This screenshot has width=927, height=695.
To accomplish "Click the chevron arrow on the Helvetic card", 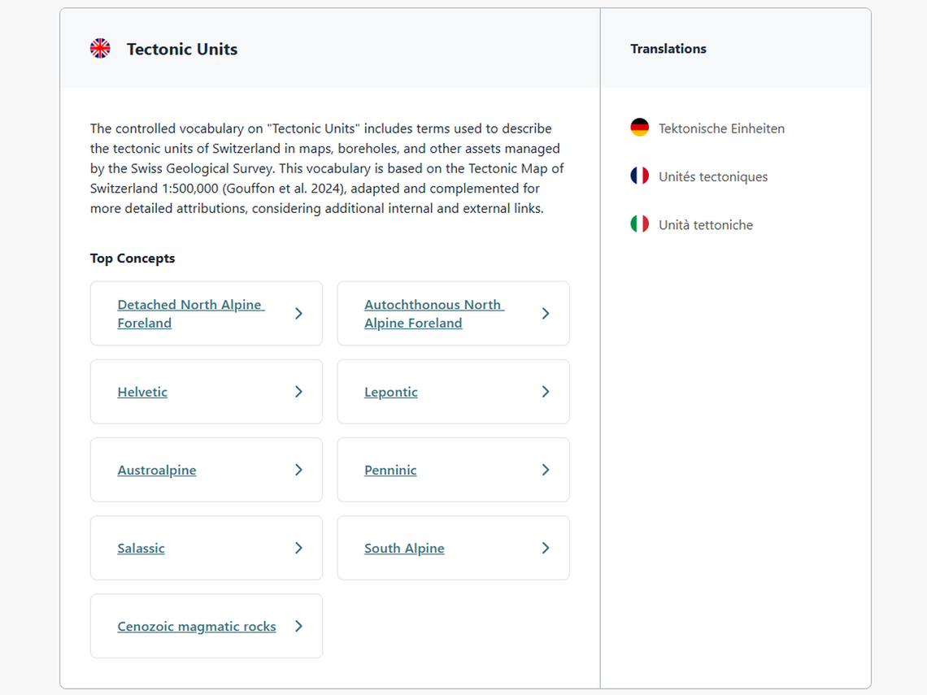I will click(298, 392).
